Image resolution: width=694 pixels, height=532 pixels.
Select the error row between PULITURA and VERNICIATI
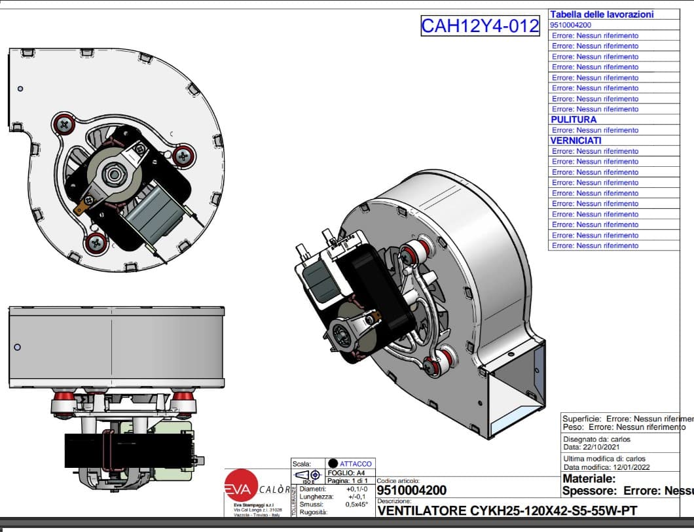click(614, 130)
